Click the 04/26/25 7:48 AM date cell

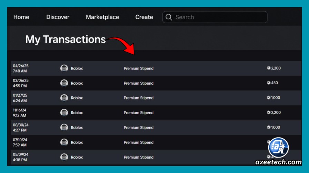pos(21,68)
